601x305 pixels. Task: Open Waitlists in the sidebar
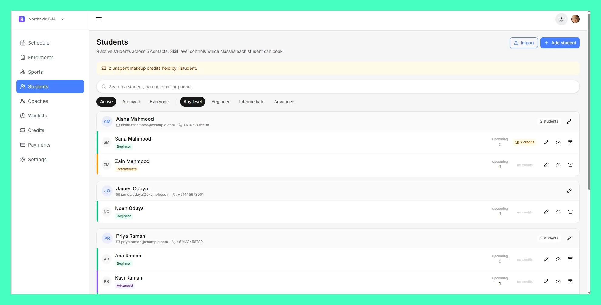tap(50, 116)
